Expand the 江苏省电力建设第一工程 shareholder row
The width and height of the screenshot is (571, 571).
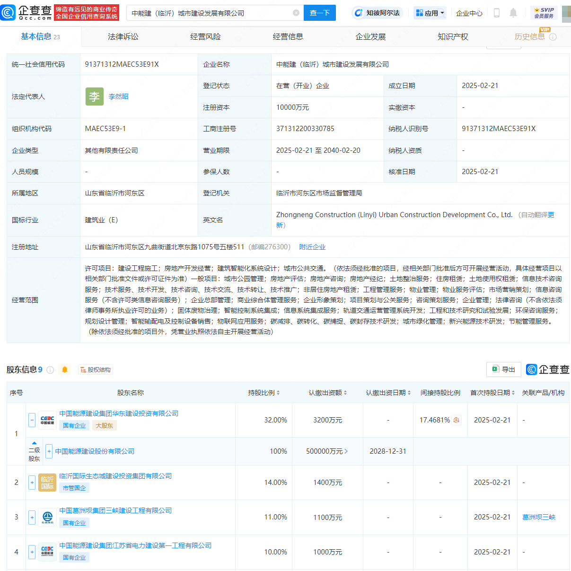(x=32, y=552)
